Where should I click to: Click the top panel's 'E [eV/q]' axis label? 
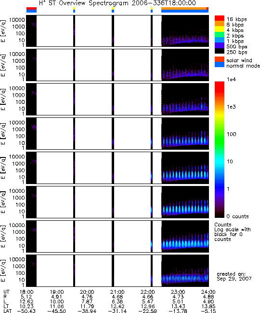tap(3, 31)
